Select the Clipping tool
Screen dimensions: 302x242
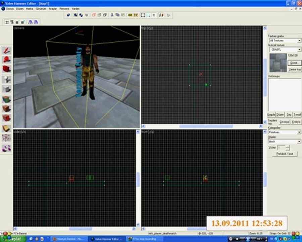(x=7, y=128)
